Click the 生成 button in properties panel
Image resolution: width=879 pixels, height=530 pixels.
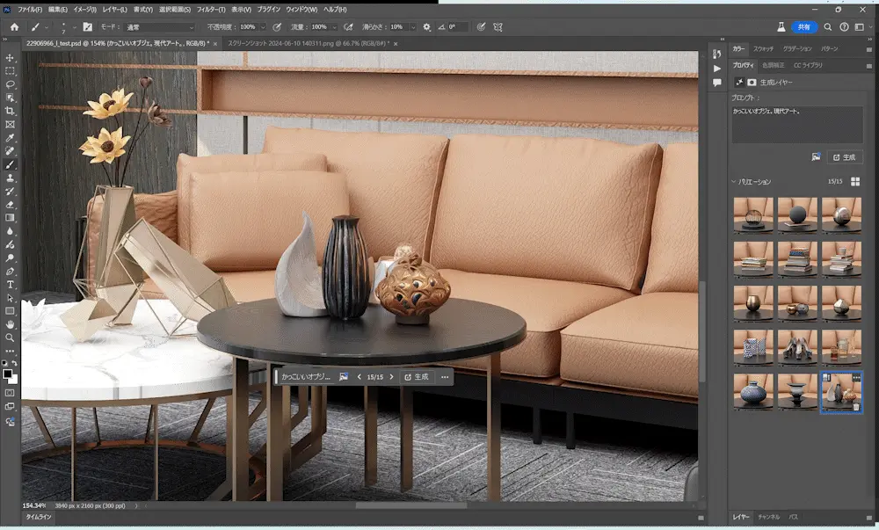coord(844,157)
